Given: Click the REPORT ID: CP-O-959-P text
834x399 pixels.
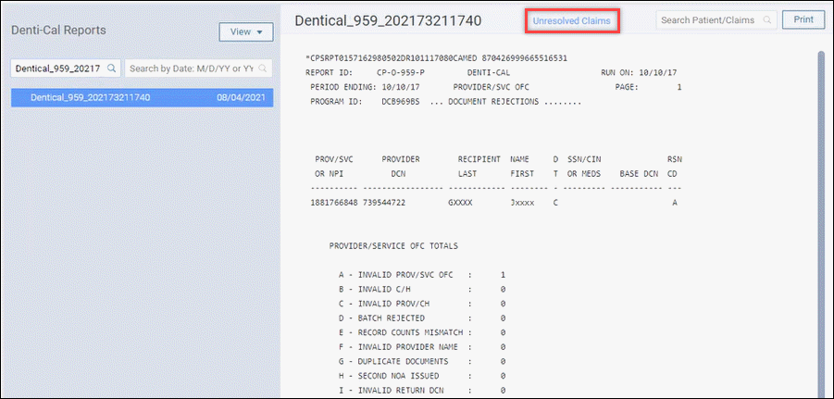Looking at the screenshot, I should (365, 72).
